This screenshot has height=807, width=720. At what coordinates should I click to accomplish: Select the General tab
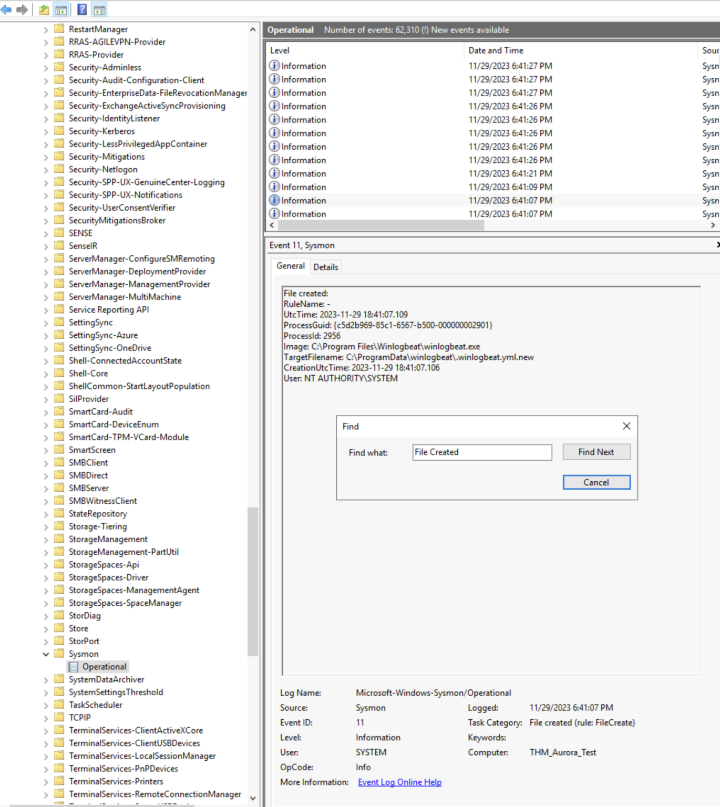[x=290, y=266]
